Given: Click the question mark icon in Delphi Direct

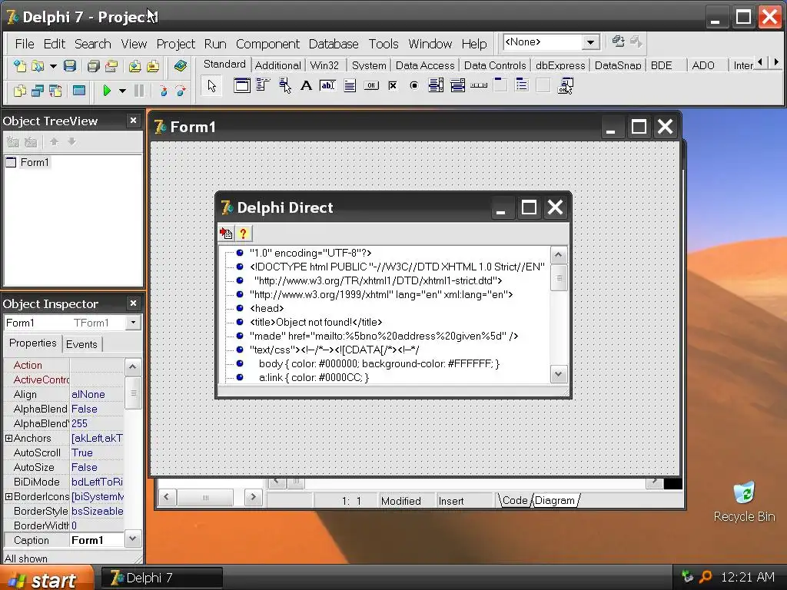Looking at the screenshot, I should (244, 234).
